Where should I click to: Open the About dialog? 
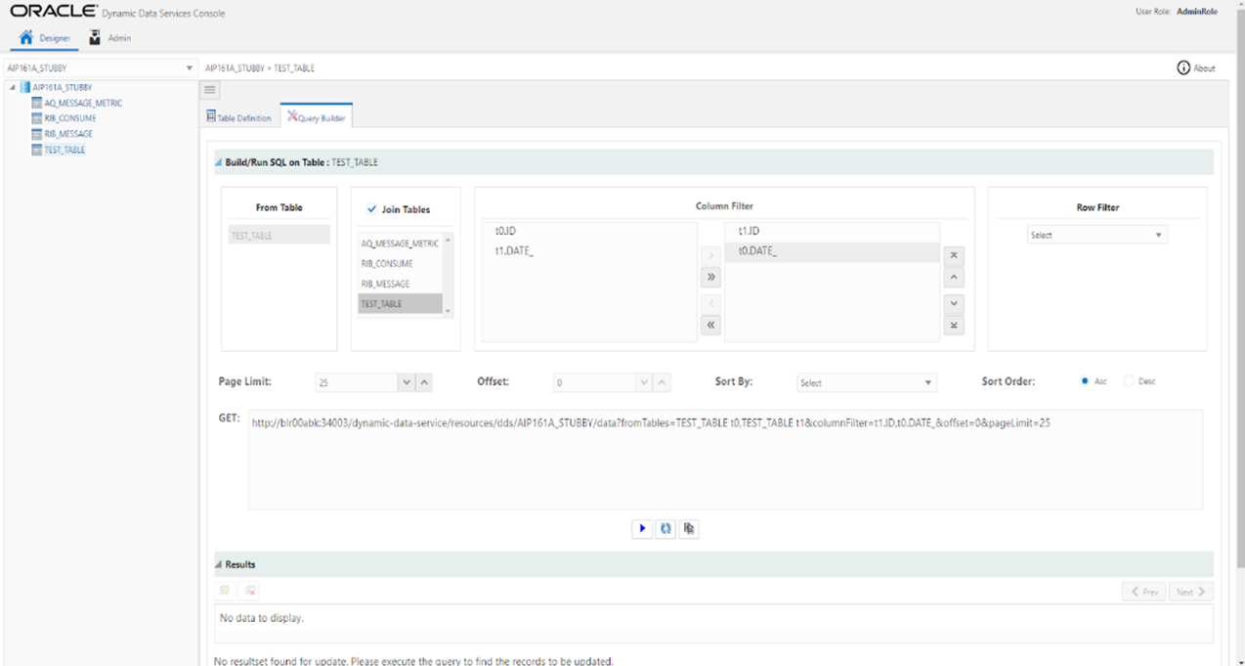[1196, 67]
